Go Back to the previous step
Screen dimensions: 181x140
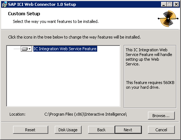pyautogui.click(x=101, y=130)
